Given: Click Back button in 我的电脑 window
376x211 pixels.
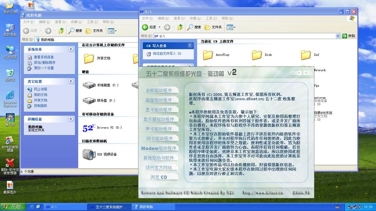Looking at the screenshot, I should tap(30, 30).
